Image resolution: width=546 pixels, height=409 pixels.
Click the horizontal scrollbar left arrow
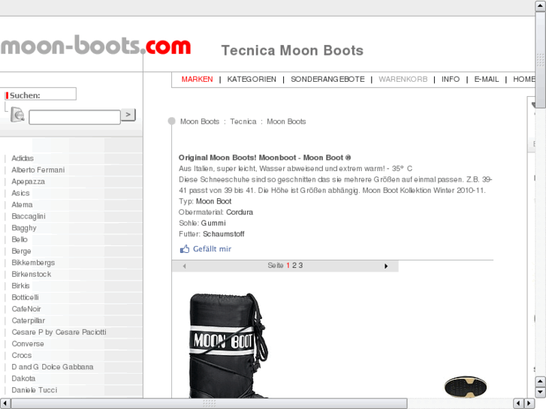click(x=5, y=404)
